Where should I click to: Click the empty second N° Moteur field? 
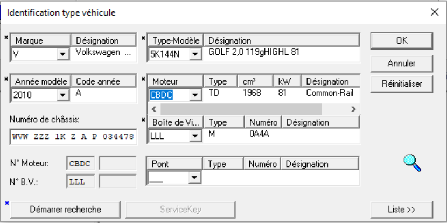click(x=117, y=163)
